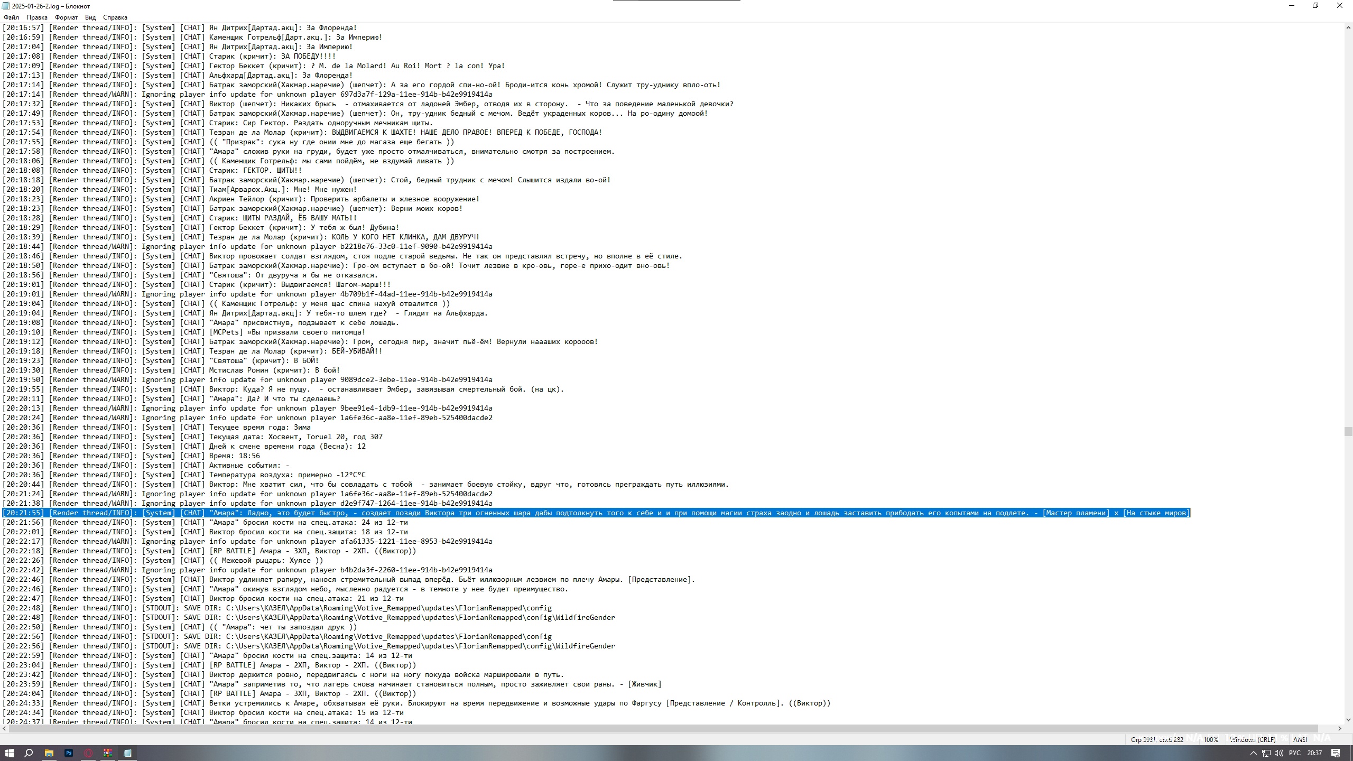
Task: Click line 'Старик (кричит): ЗА ПОБЕДУ!!!!'
Action: coord(169,57)
